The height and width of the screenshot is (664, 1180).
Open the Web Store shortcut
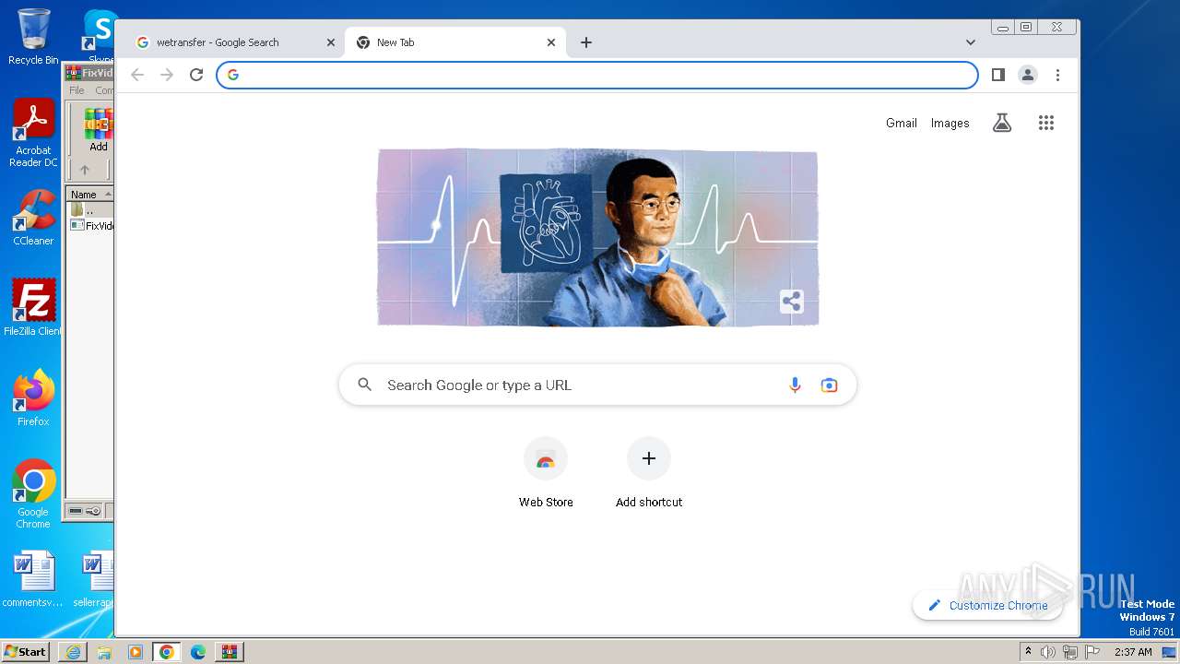tap(546, 473)
